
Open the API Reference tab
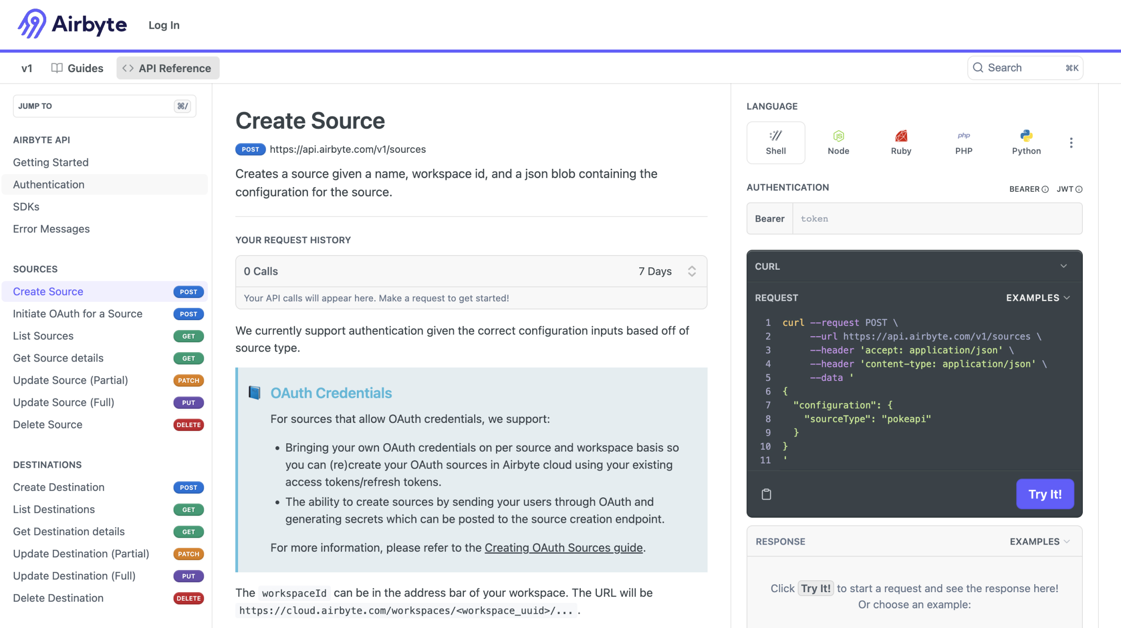[167, 68]
